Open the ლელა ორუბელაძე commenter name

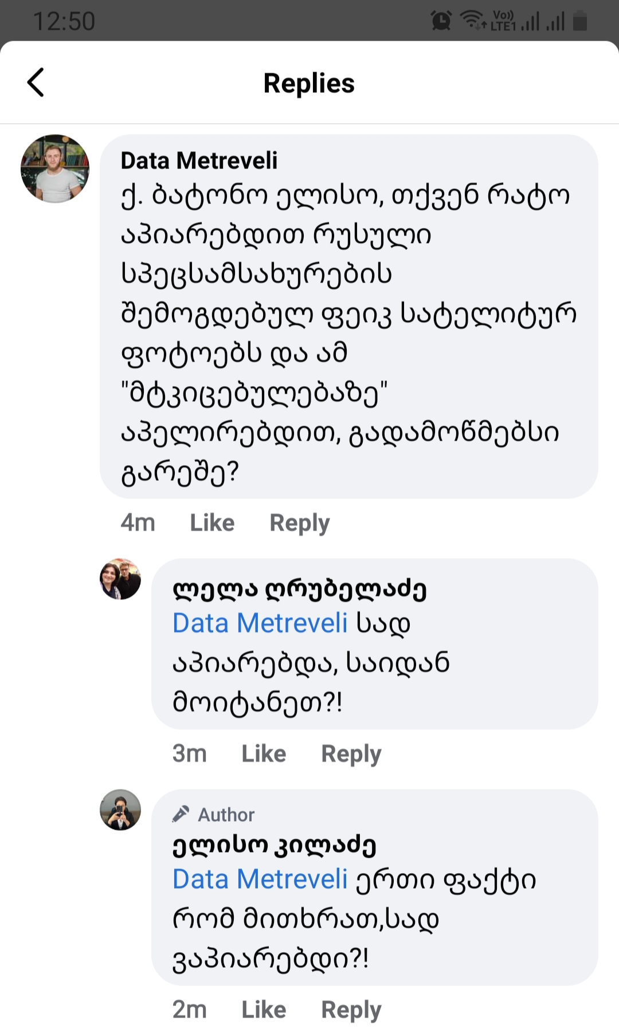click(x=300, y=589)
